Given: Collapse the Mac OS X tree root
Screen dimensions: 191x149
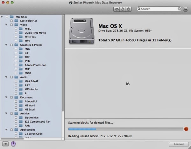Looking at the screenshot, I should [x=2, y=17].
